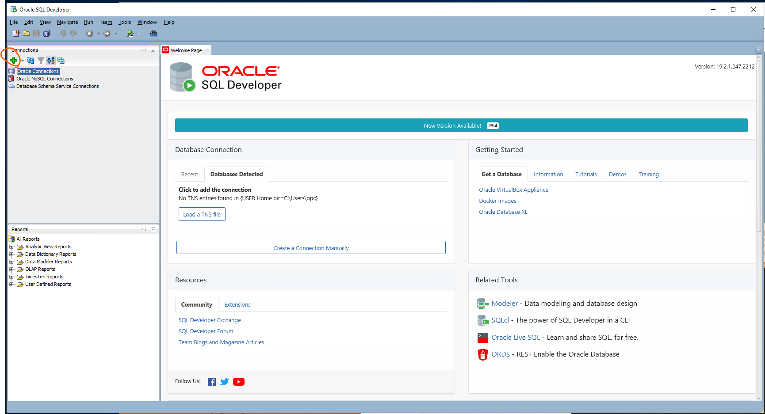Toggle the sort connections button

[x=50, y=60]
